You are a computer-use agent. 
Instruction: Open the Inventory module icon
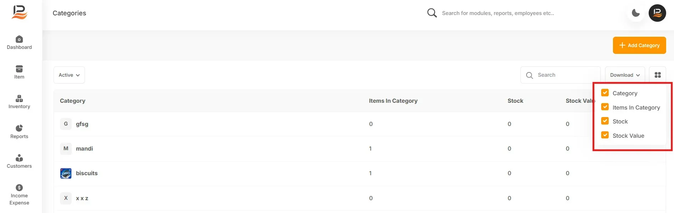(x=19, y=98)
